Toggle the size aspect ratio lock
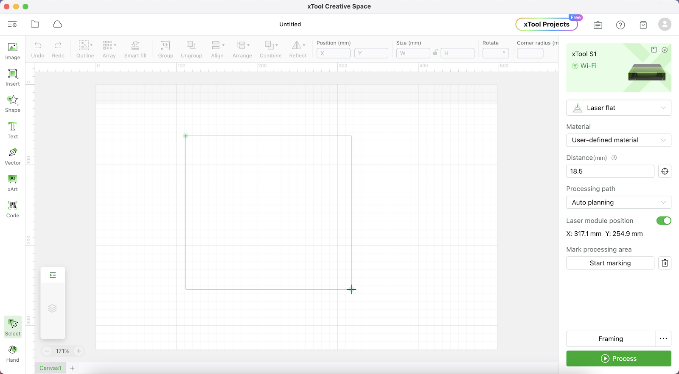 (435, 53)
